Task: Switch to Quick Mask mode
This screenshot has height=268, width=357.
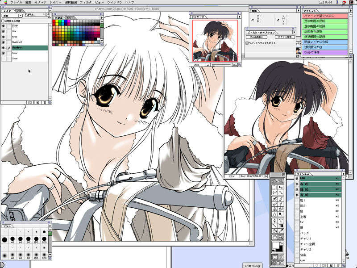Action: coord(281,257)
